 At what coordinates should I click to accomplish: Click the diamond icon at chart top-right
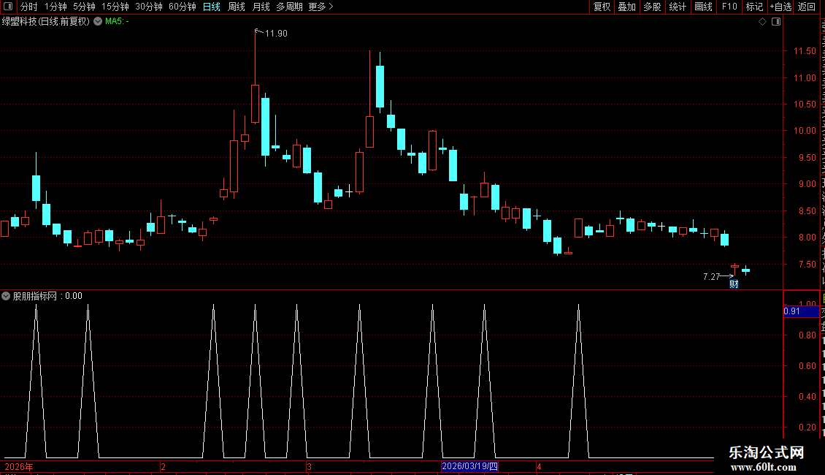762,22
